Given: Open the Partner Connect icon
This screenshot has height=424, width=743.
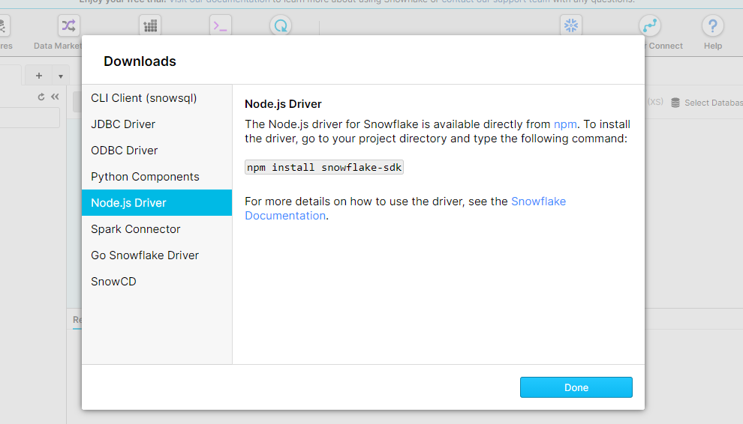Looking at the screenshot, I should click(650, 25).
